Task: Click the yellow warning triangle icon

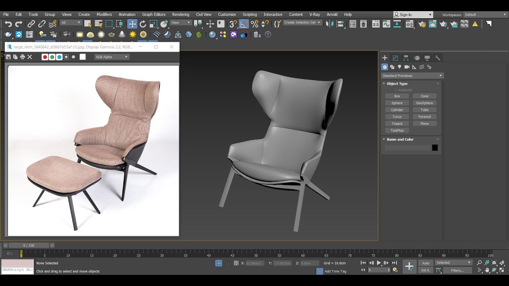Action: [x=475, y=24]
